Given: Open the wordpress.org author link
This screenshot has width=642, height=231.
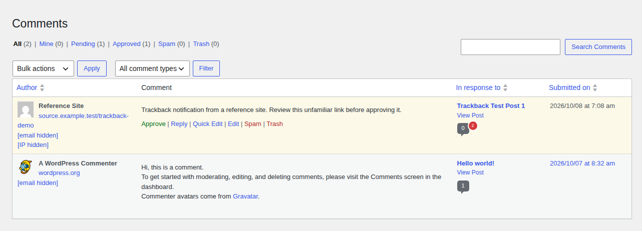Looking at the screenshot, I should pos(59,173).
